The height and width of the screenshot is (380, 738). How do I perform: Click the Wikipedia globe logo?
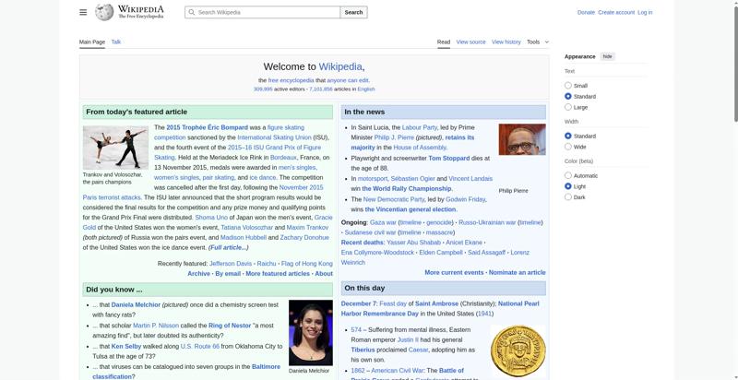point(105,12)
